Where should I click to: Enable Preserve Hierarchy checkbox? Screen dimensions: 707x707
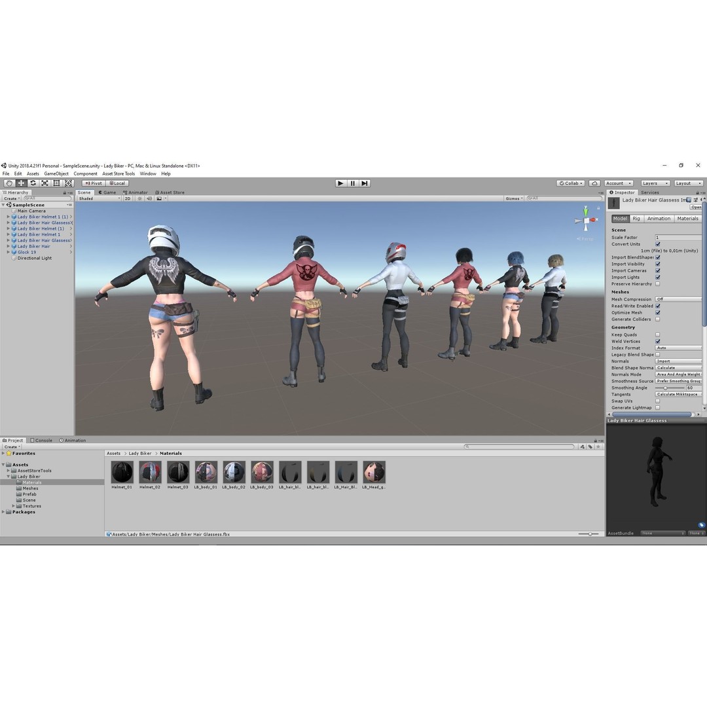click(x=658, y=284)
